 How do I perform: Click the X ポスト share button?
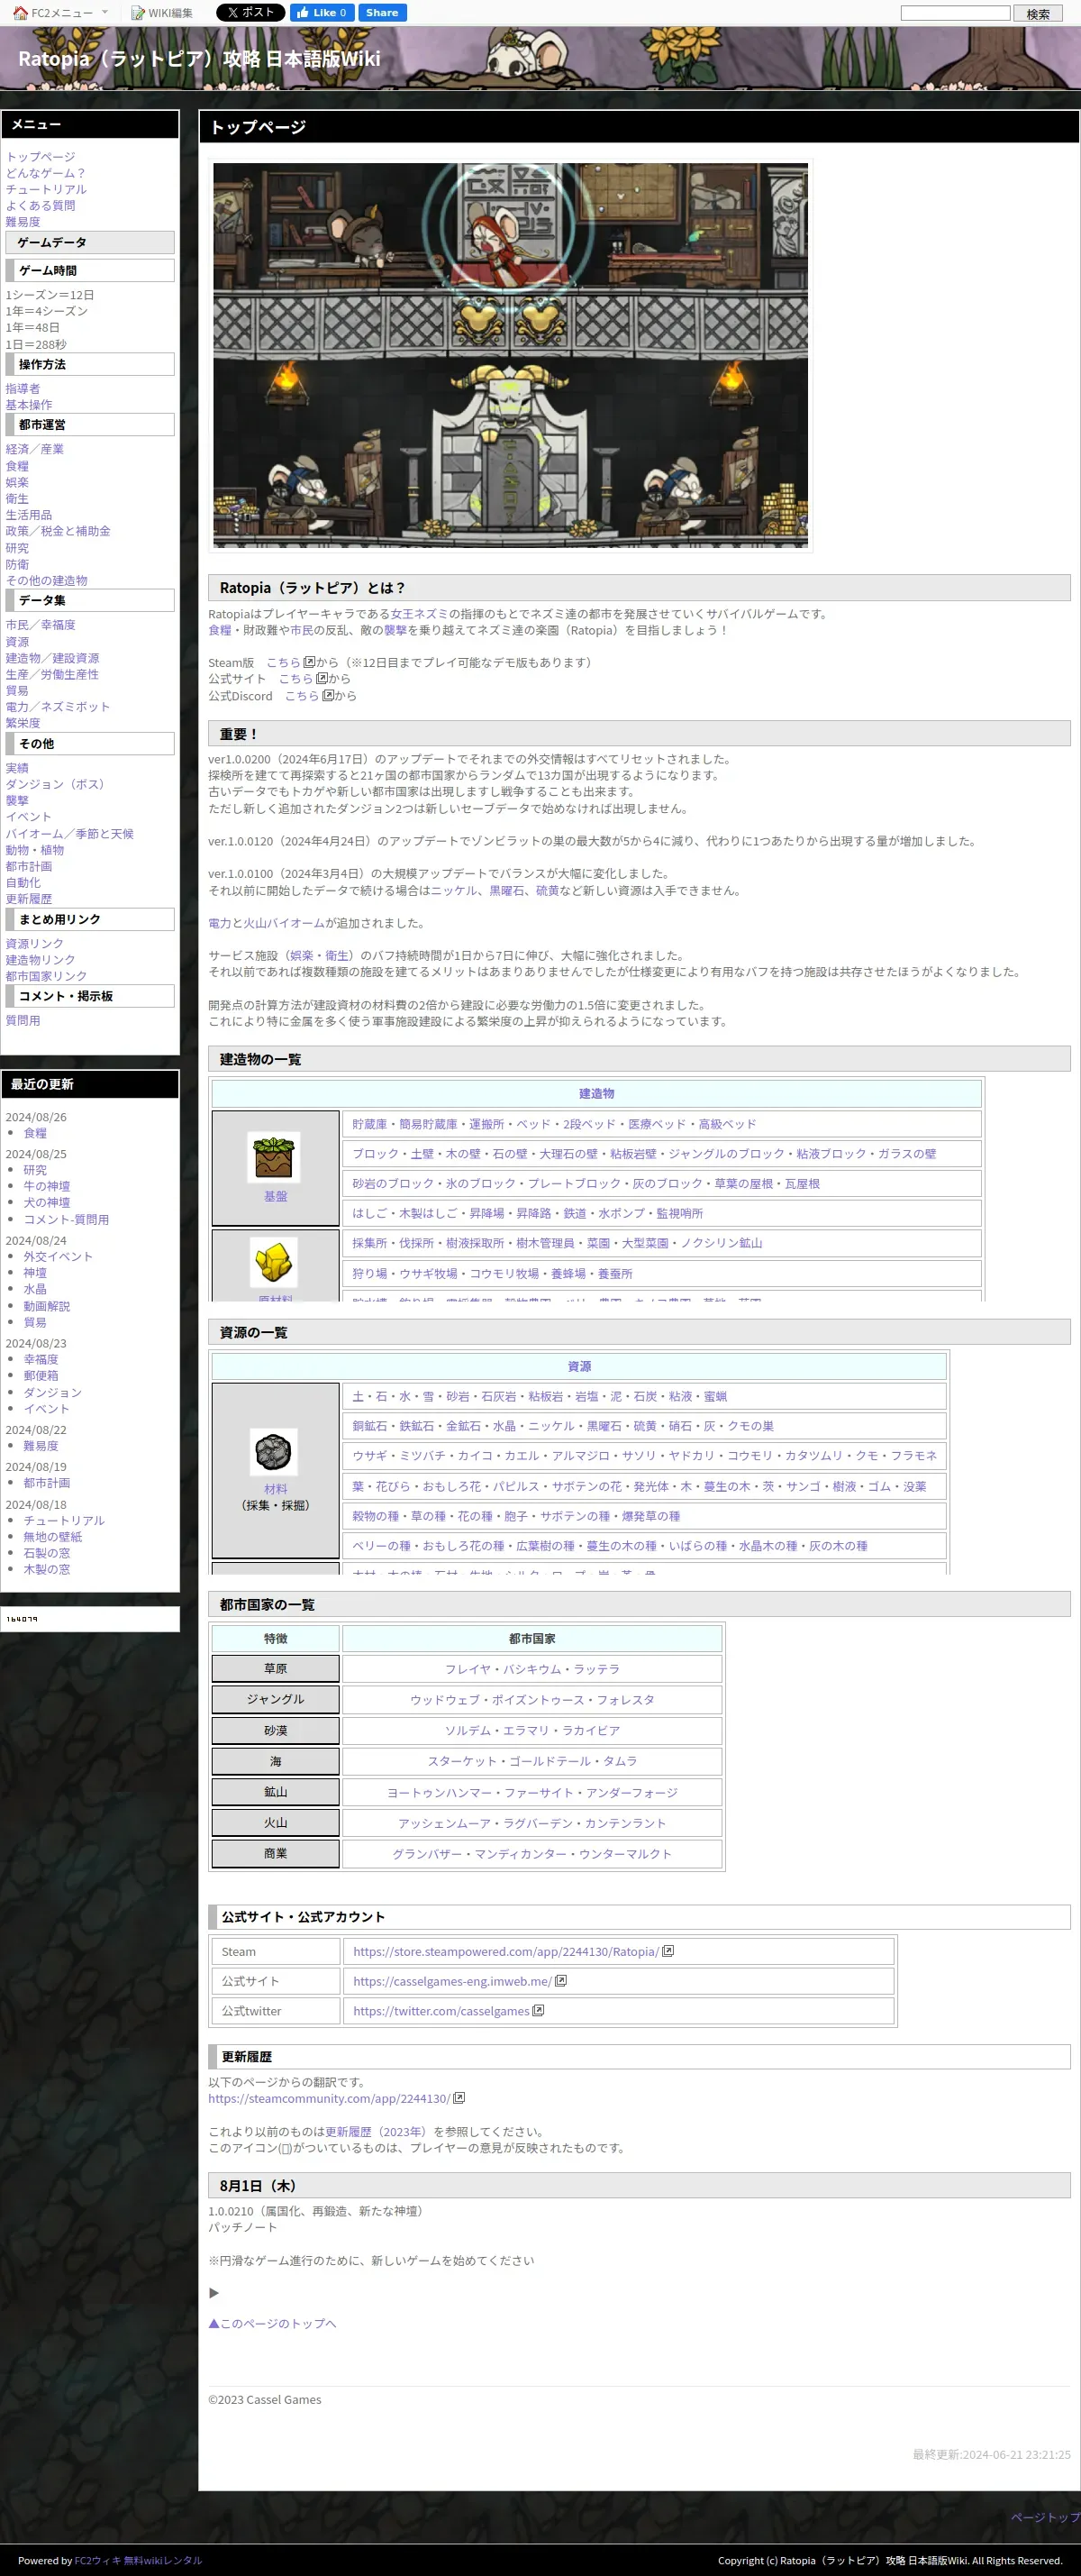[250, 13]
